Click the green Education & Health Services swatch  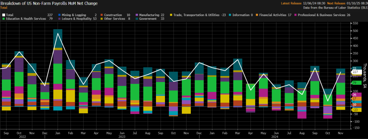click(x=3, y=19)
